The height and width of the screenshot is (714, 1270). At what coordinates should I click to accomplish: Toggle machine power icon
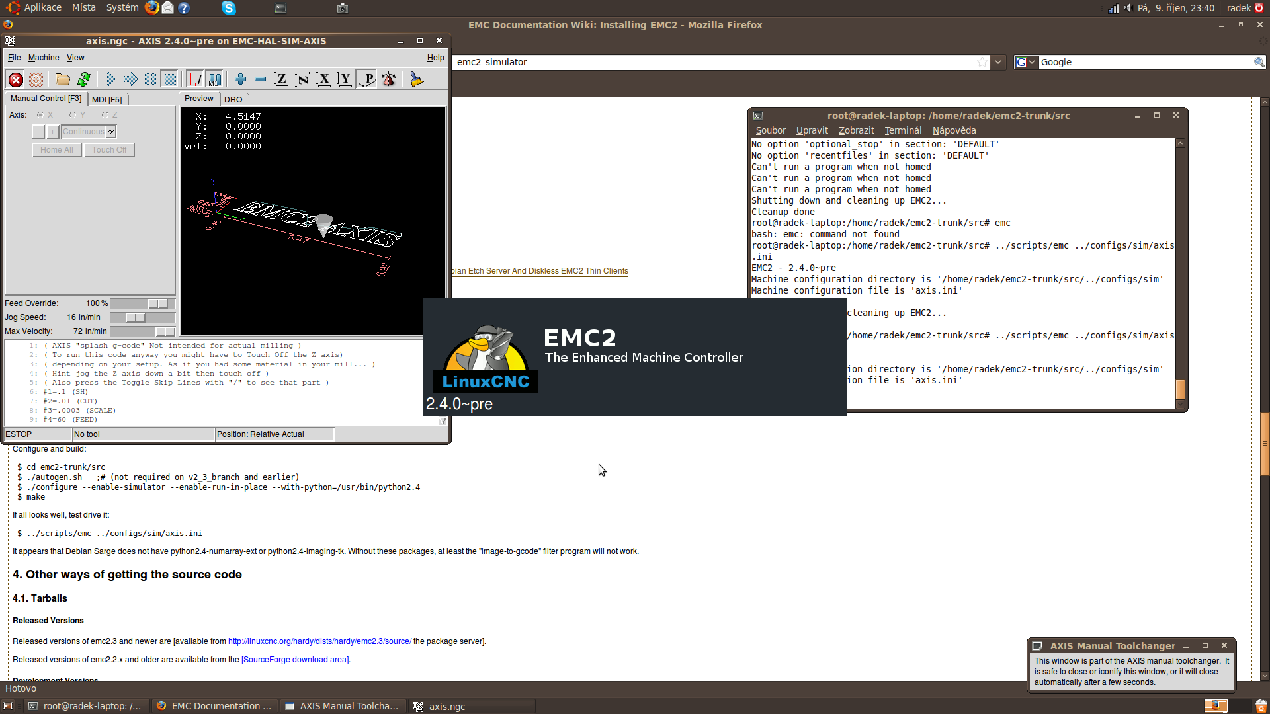(x=36, y=80)
